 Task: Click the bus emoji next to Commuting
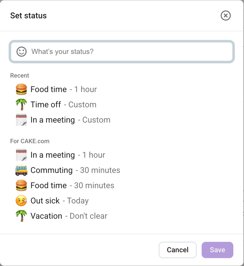pyautogui.click(x=21, y=170)
